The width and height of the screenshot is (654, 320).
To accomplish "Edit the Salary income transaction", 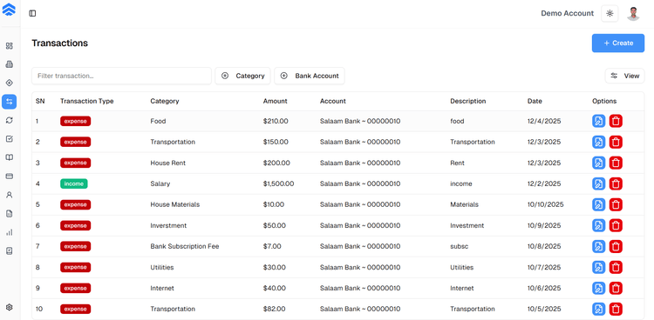I will (599, 183).
